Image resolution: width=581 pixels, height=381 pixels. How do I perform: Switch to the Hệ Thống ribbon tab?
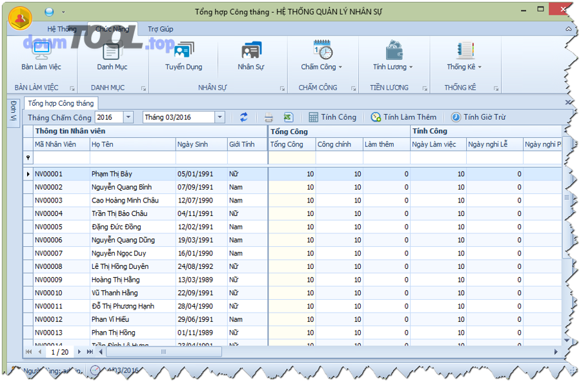(x=62, y=29)
